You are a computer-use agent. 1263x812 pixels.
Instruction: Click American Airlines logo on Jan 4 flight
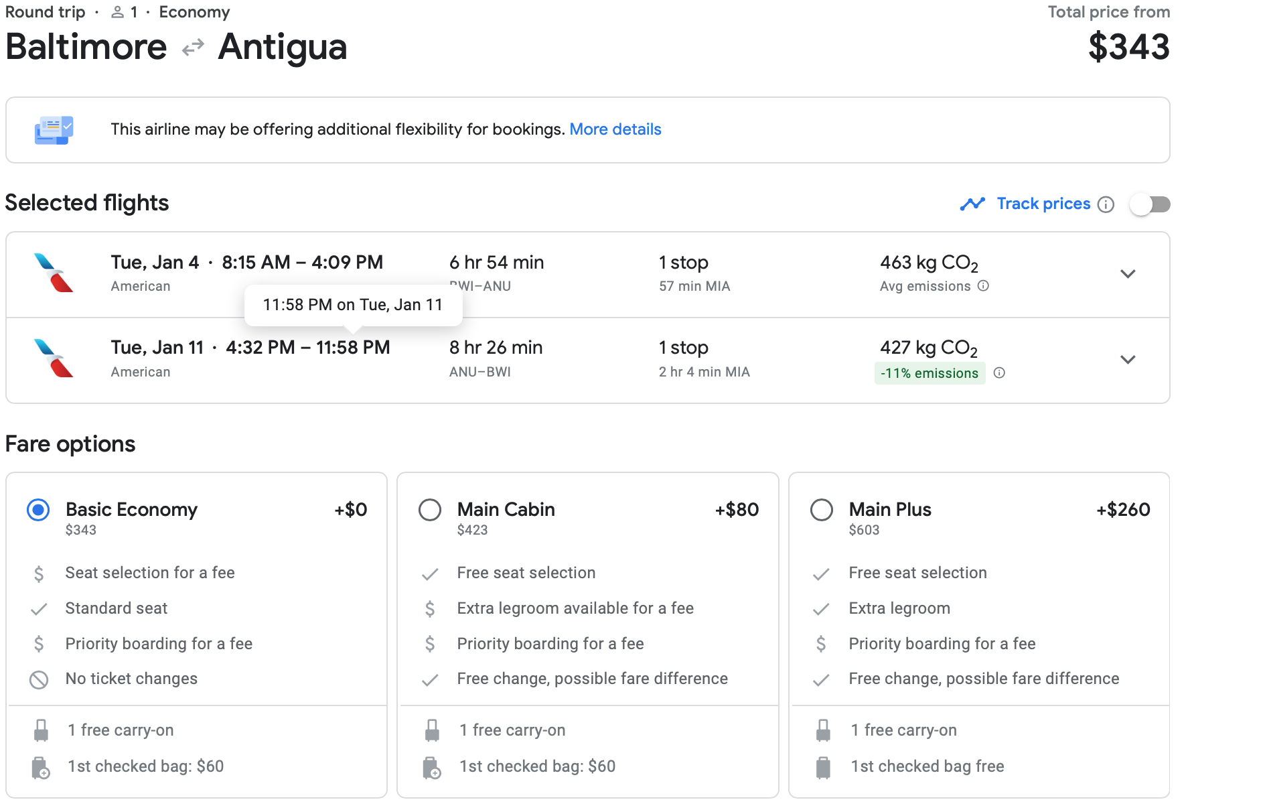(54, 273)
